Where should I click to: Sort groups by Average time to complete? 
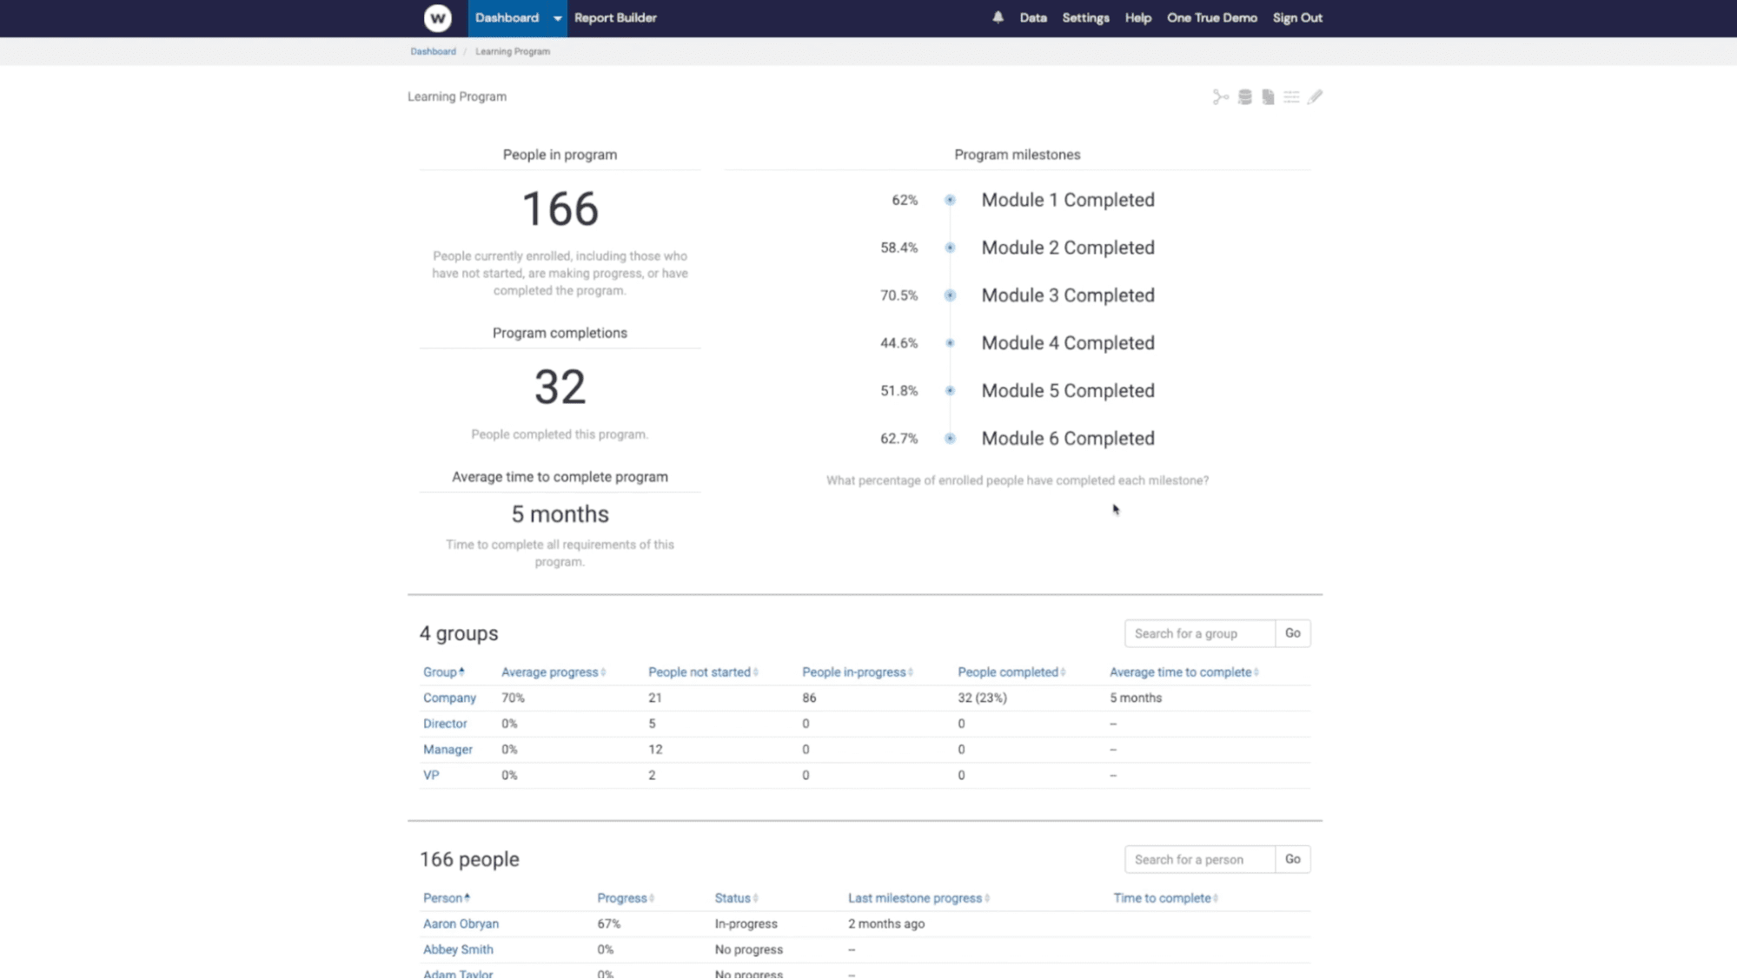point(1184,672)
